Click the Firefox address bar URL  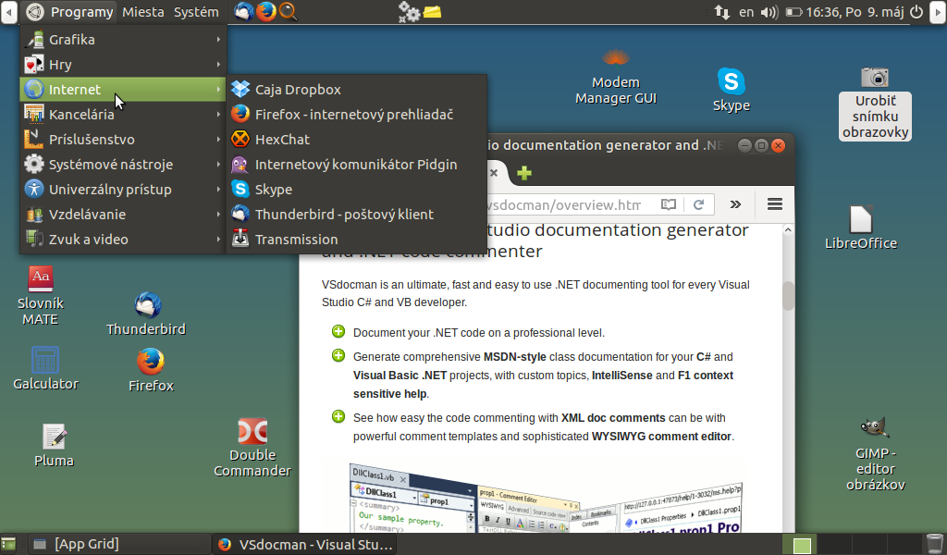(564, 204)
